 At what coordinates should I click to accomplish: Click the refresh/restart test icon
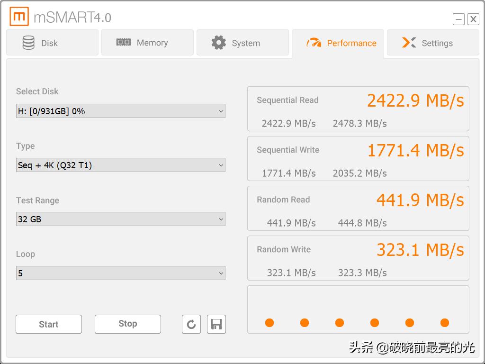click(x=191, y=324)
